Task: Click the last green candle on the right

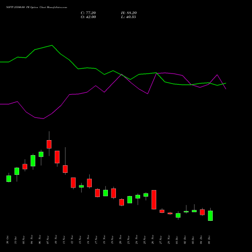Action: tap(210, 216)
